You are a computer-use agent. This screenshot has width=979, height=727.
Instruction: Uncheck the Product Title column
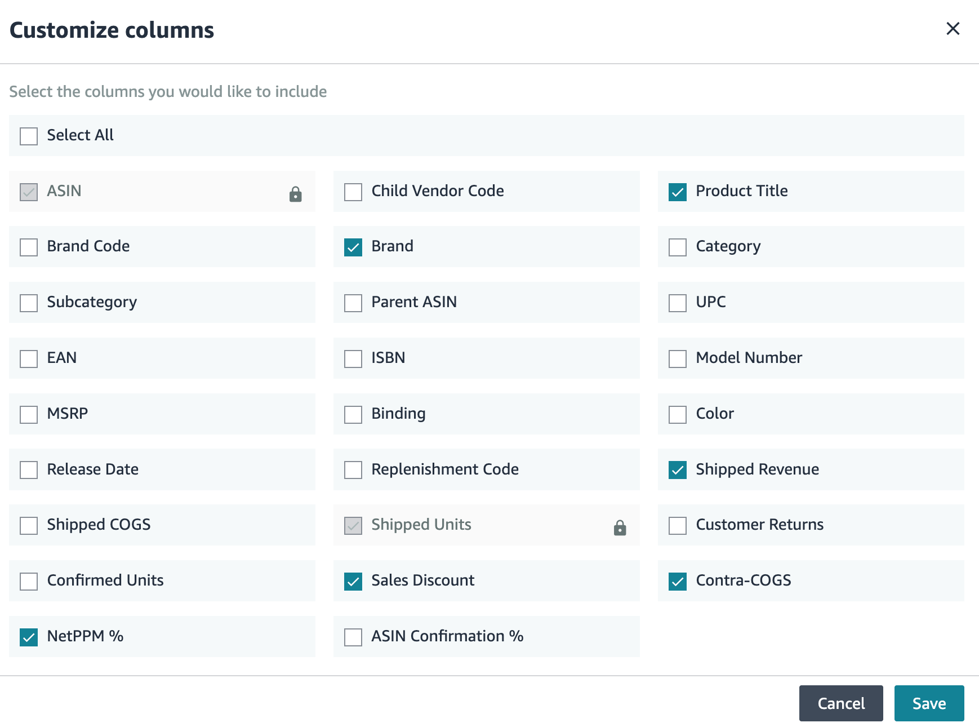[x=677, y=192]
